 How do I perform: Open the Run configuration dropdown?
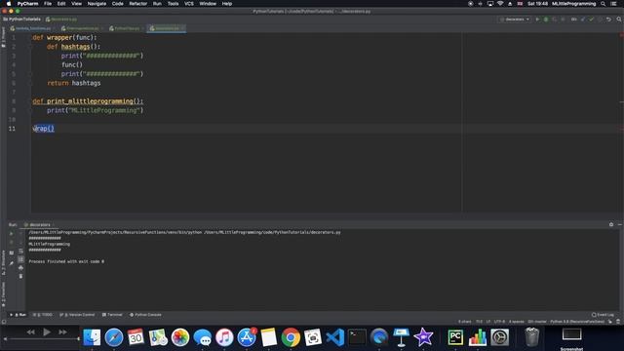515,19
